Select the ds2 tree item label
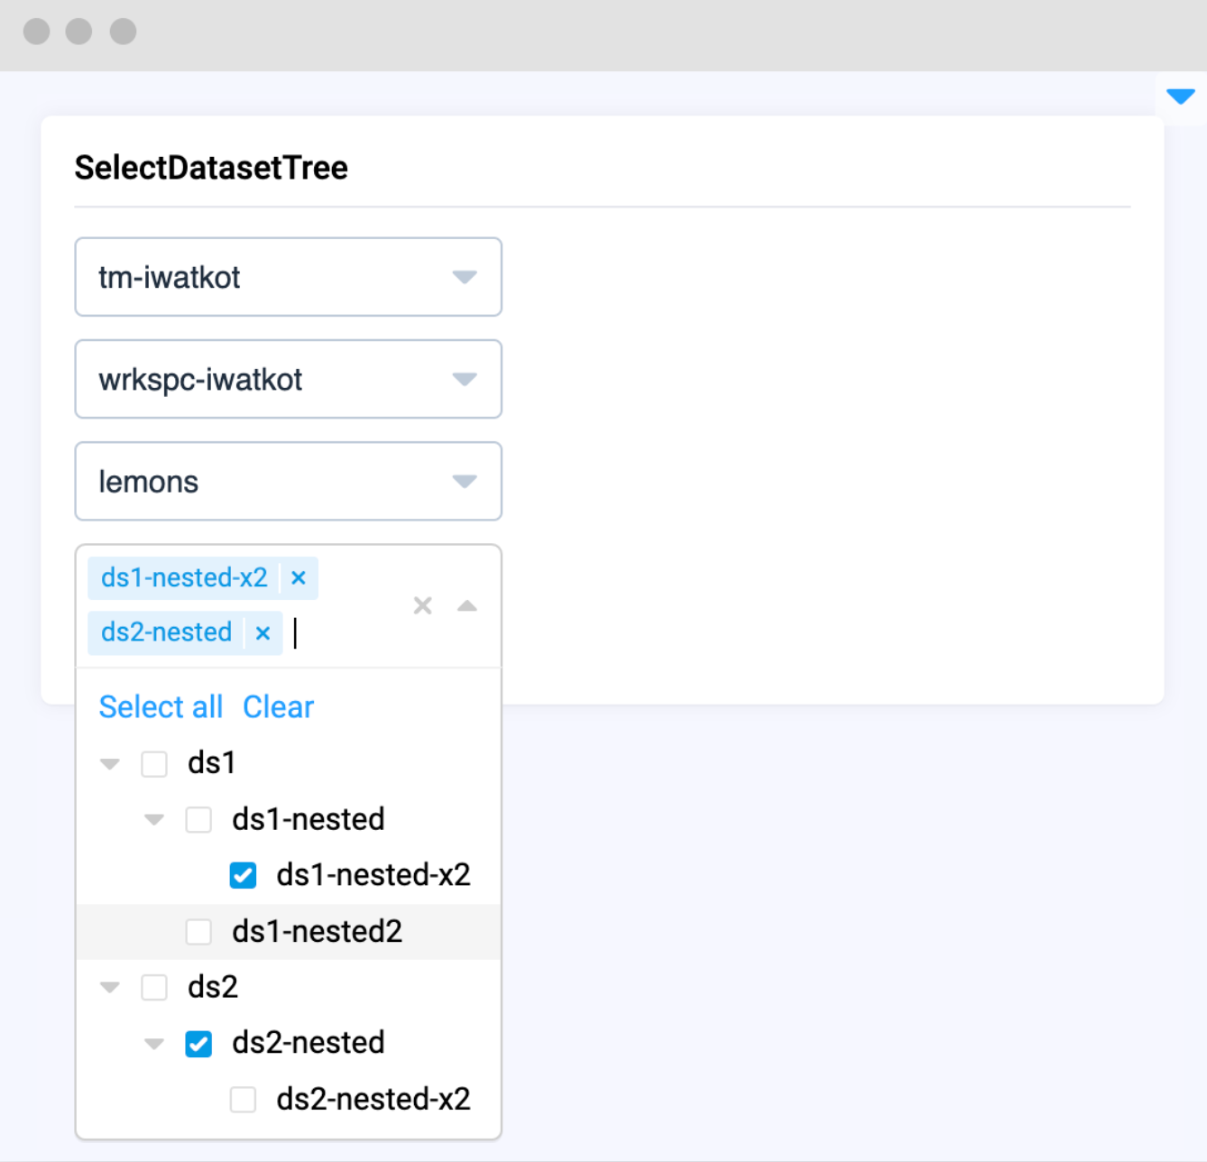 pyautogui.click(x=213, y=987)
